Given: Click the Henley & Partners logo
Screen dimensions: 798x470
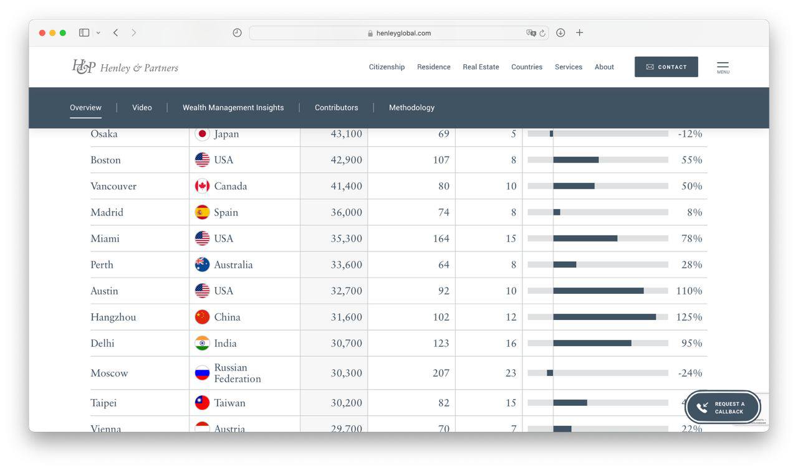Looking at the screenshot, I should tap(125, 67).
